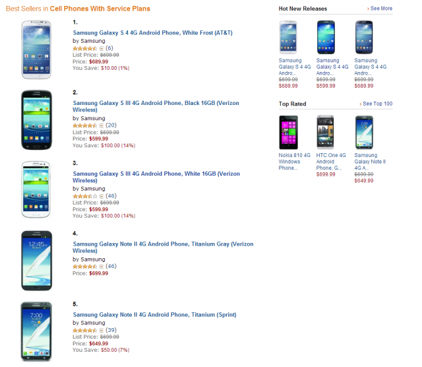Select $599.99 Galaxy S 4 thumbnail in Hot New Releases

pos(326,37)
